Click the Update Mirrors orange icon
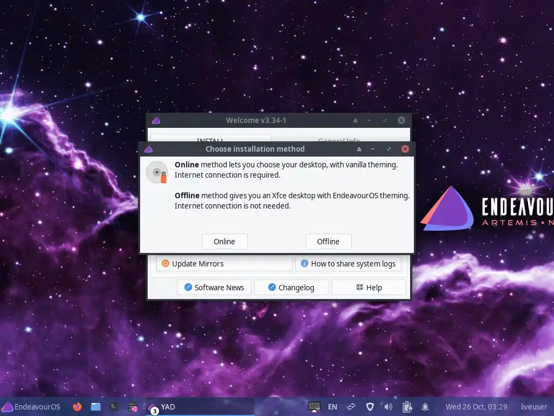 (x=166, y=263)
